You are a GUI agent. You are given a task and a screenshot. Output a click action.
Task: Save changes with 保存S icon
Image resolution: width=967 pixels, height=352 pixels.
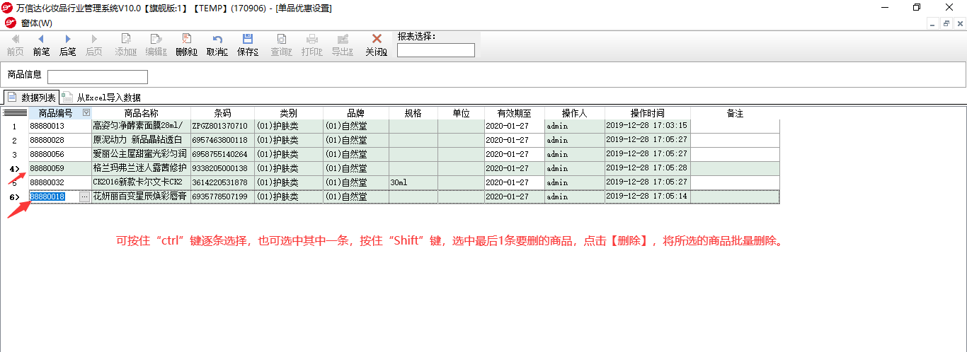pyautogui.click(x=248, y=45)
